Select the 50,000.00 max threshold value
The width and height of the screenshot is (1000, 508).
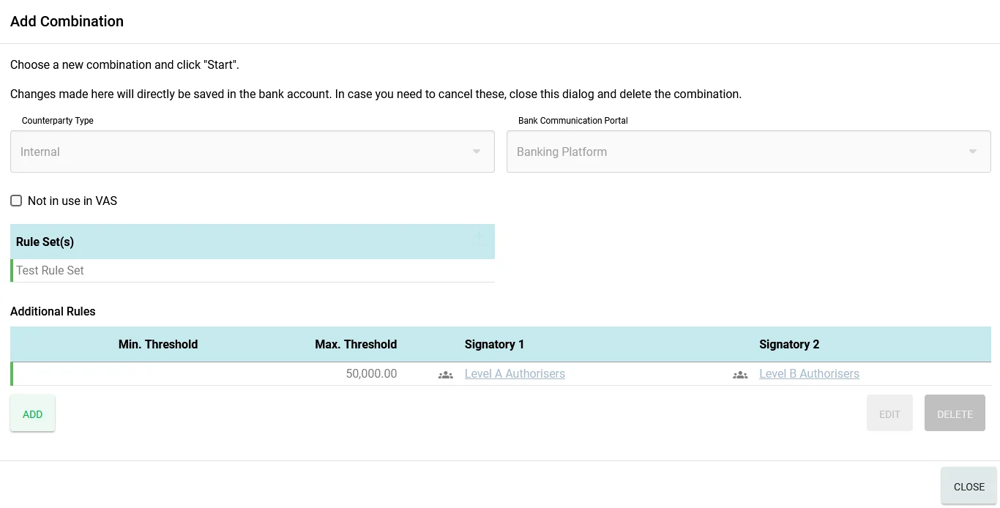pyautogui.click(x=372, y=374)
